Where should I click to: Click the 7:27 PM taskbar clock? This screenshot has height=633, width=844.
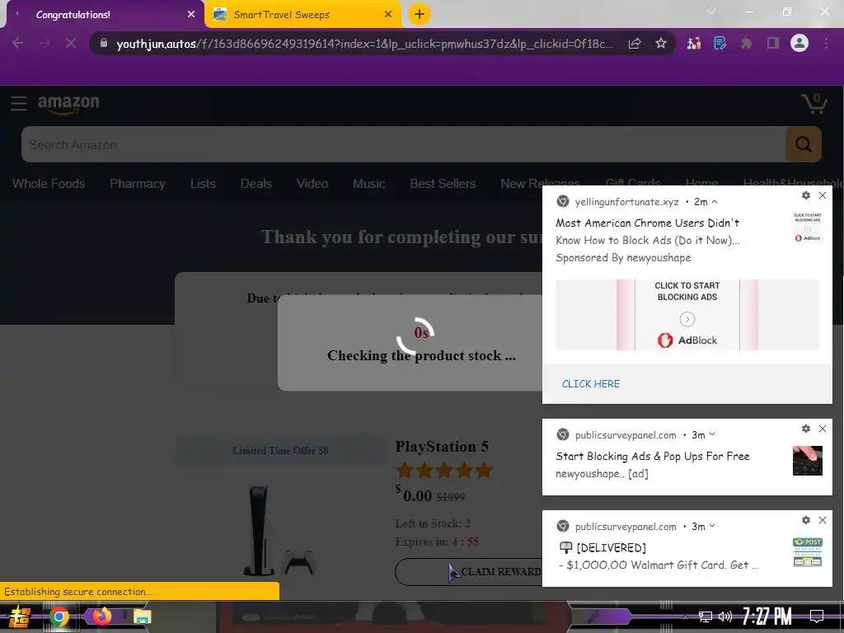[x=767, y=617]
